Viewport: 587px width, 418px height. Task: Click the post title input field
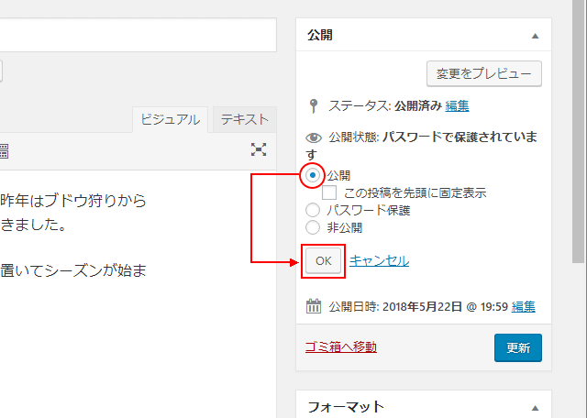[138, 35]
